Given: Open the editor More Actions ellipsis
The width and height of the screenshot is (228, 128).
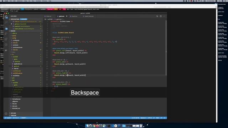Looking at the screenshot, I should tap(164, 16).
